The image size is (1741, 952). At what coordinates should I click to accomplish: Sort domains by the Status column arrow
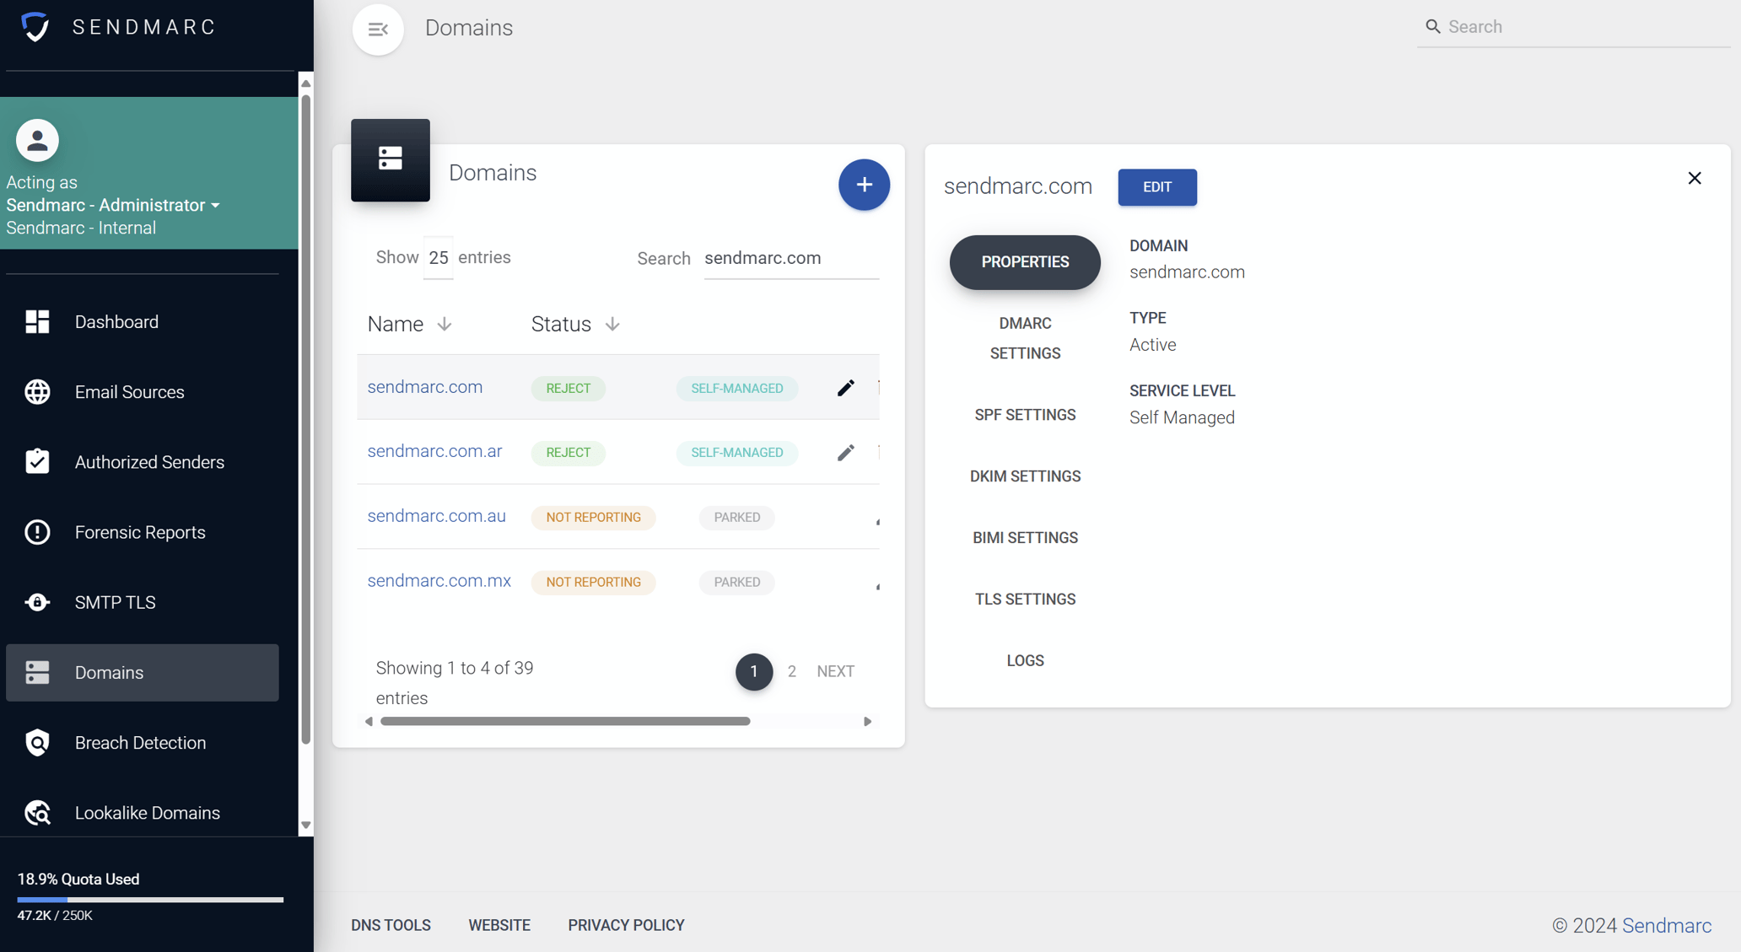click(x=612, y=324)
